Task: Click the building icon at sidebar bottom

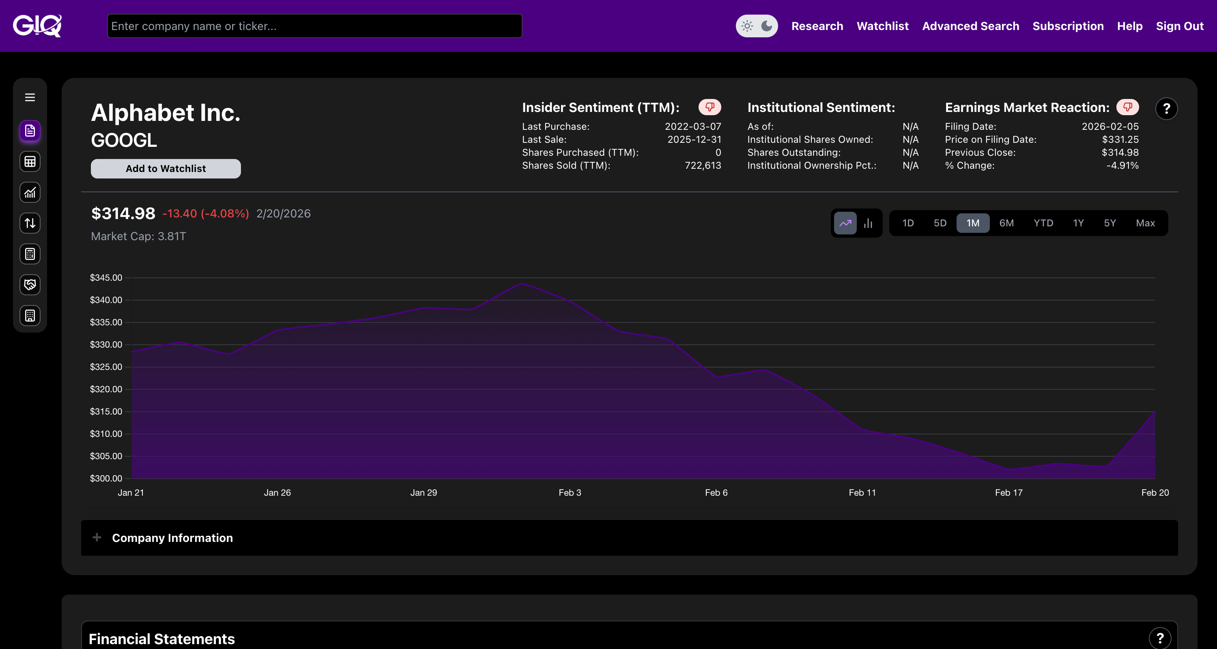Action: (30, 316)
